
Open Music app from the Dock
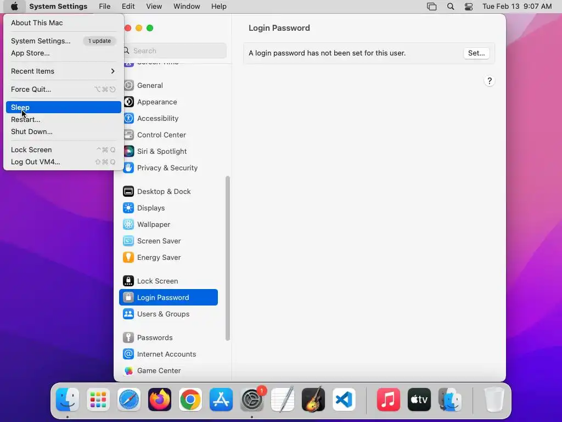click(x=389, y=399)
